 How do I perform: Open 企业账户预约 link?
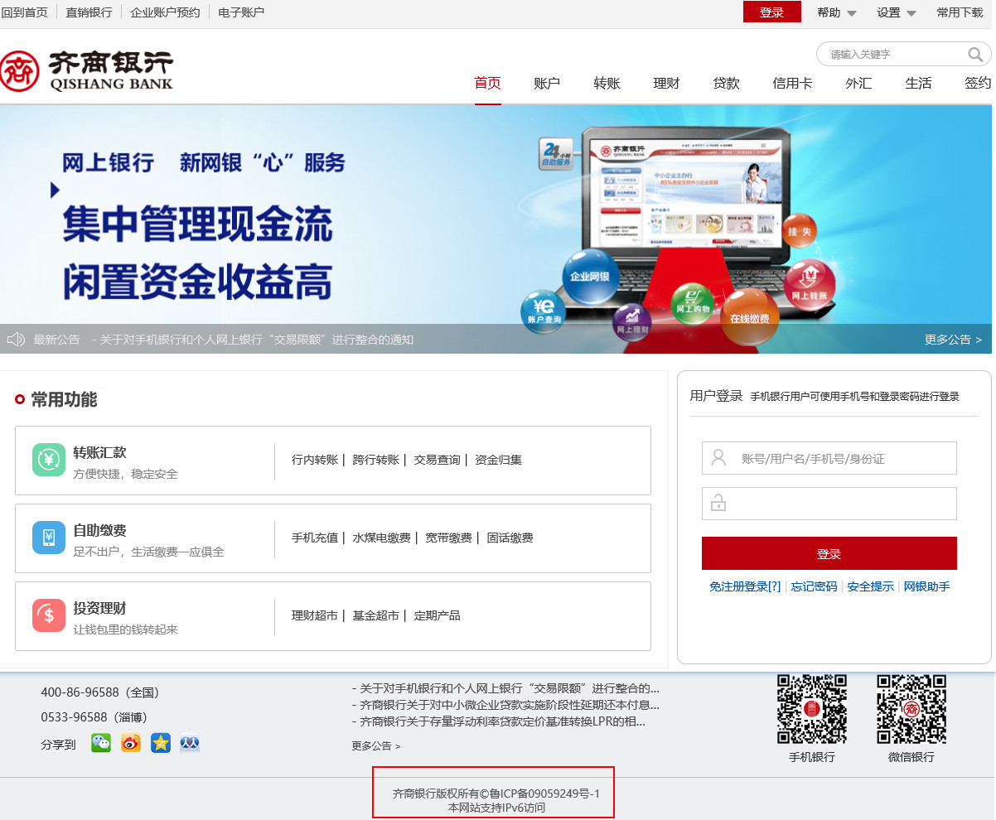click(166, 12)
